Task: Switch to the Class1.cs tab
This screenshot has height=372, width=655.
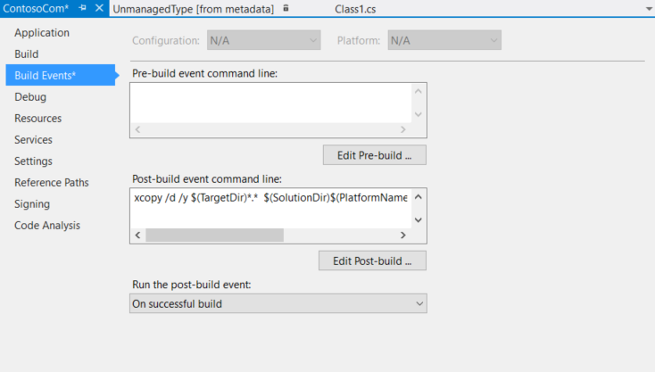Action: 367,8
